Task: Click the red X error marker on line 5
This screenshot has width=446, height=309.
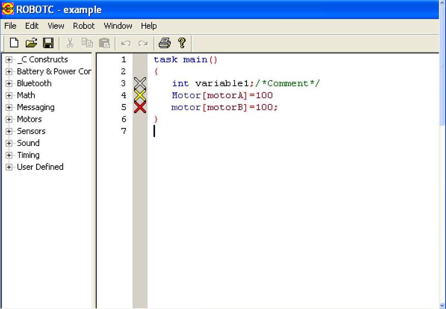Action: pyautogui.click(x=140, y=107)
